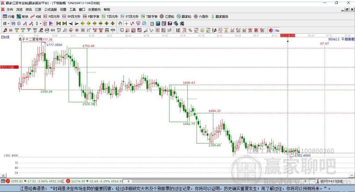Click the red 1673.1189 price label
Viewport: 355px width, 192px height.
pyautogui.click(x=9, y=67)
